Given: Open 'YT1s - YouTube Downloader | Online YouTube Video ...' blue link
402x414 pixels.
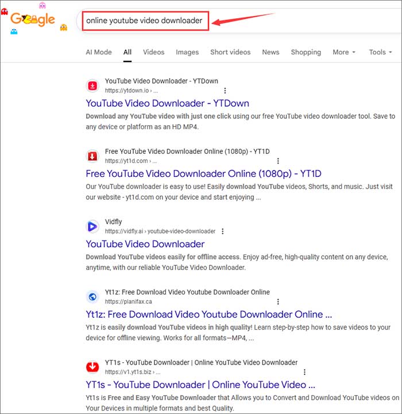Looking at the screenshot, I should coord(200,385).
